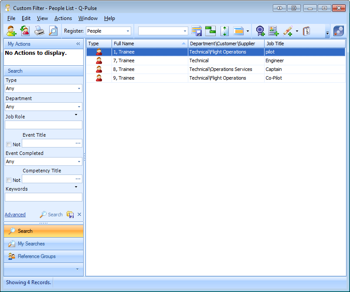Browse Event Title with ellipsis button

78,143
